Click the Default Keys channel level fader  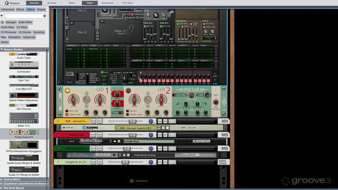[133, 135]
